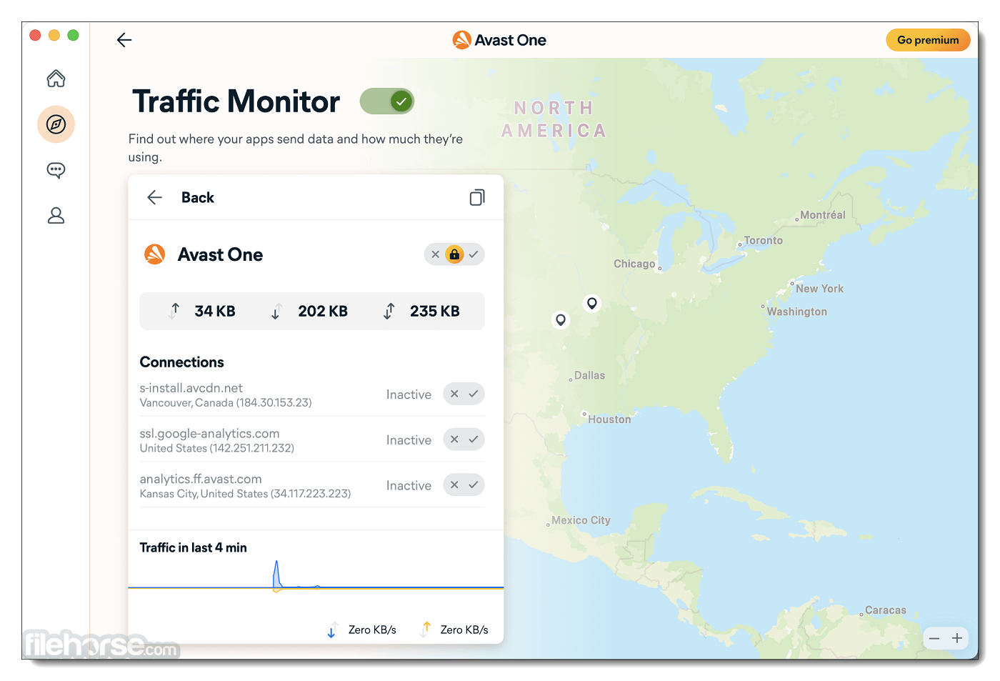The height and width of the screenshot is (681, 1000).
Task: Click the download speed arrow icon
Action: coord(331,630)
